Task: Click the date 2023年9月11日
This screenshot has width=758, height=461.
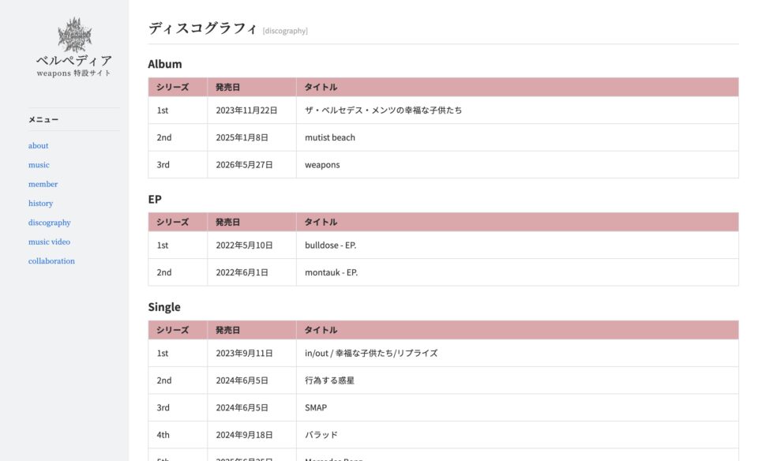Action: click(244, 353)
